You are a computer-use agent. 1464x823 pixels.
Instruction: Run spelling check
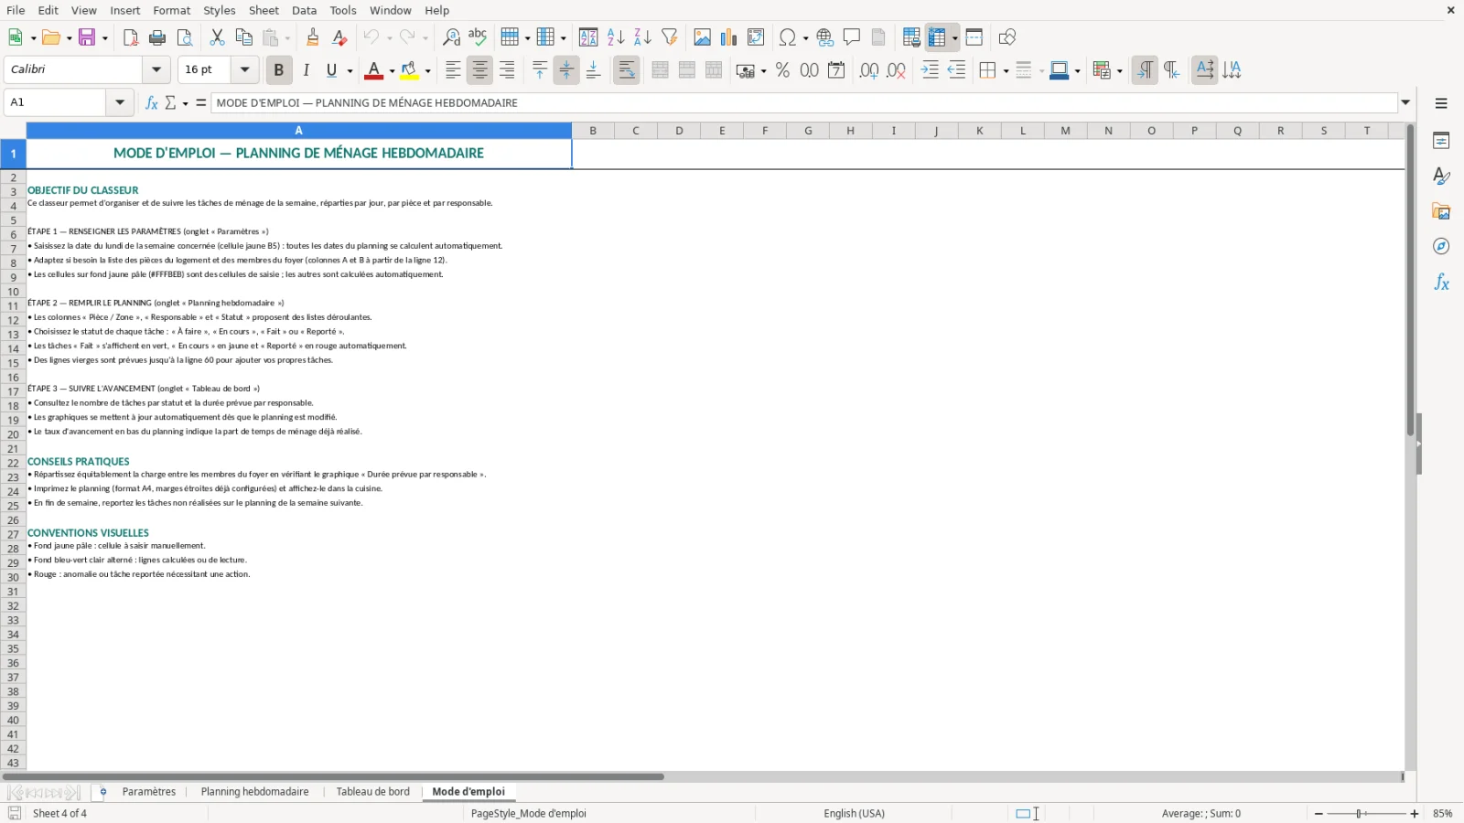478,37
